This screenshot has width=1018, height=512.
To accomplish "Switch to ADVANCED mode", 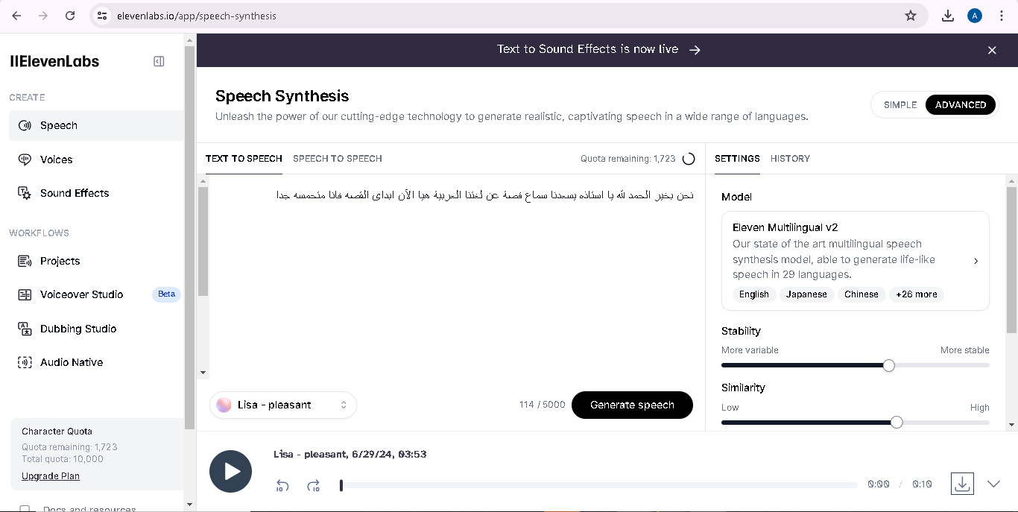I will point(961,105).
